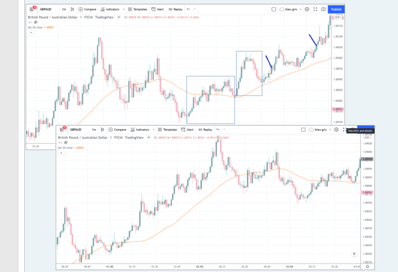Start Replay mode in the upper chart

[175, 9]
